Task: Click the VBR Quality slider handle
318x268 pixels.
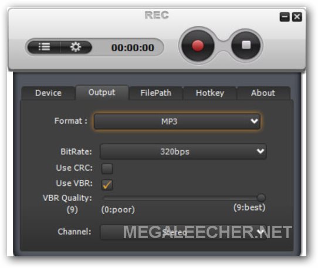Action: (x=261, y=198)
